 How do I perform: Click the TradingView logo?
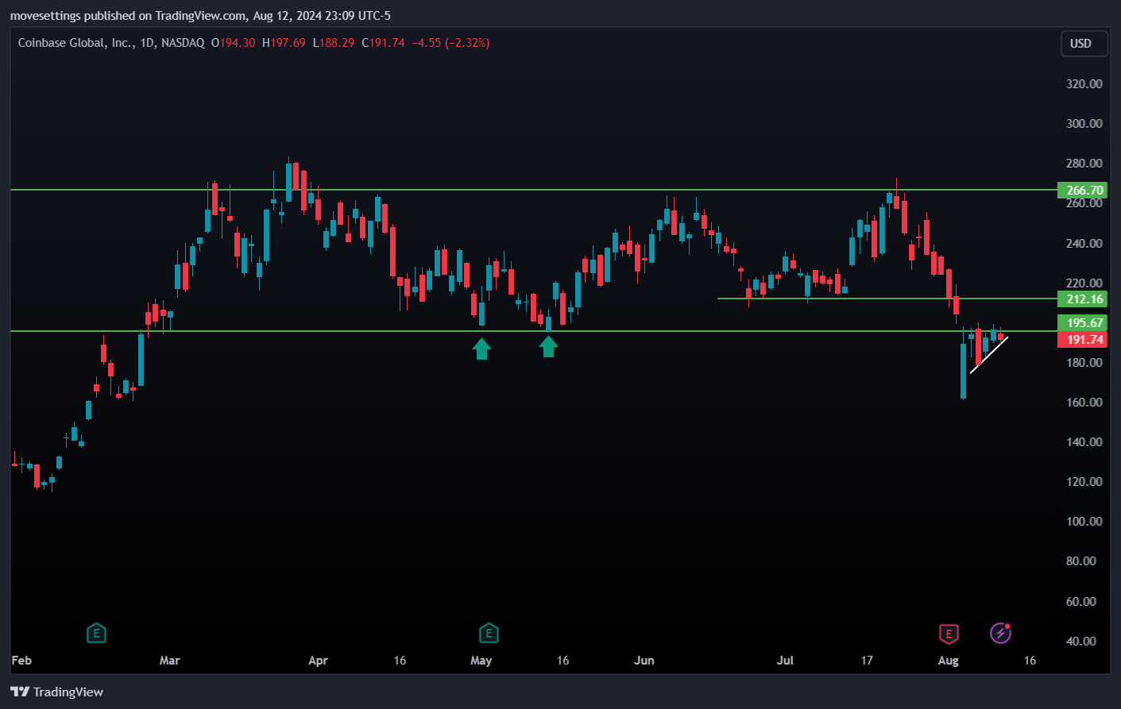(x=57, y=692)
